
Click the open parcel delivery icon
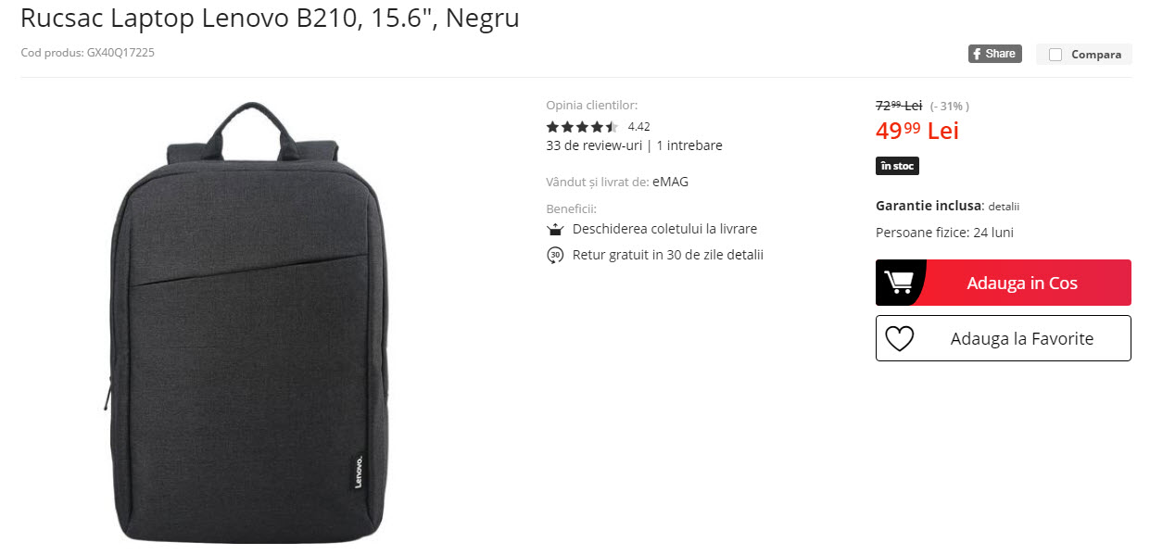pos(555,230)
